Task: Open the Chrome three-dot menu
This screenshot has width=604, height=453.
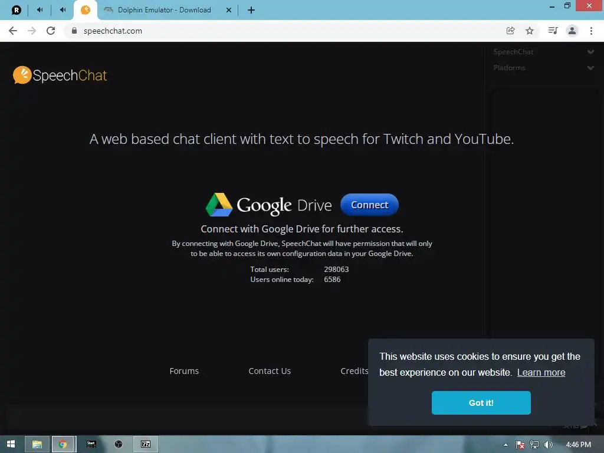Action: tap(591, 31)
